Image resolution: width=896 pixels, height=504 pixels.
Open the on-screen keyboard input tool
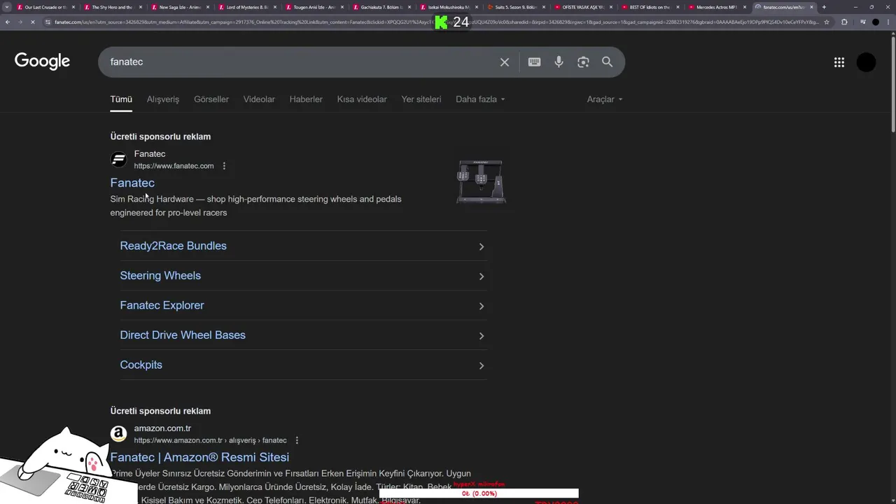click(534, 62)
